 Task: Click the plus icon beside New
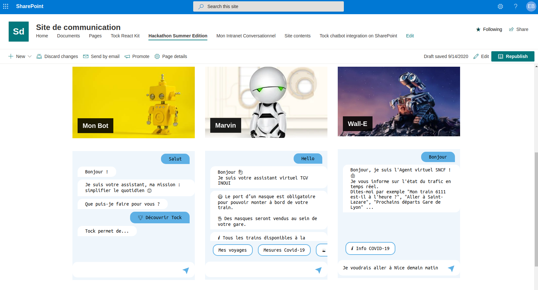pyautogui.click(x=11, y=56)
